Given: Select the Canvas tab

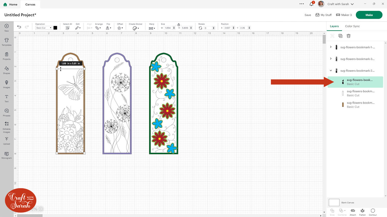Looking at the screenshot, I should 30,4.
